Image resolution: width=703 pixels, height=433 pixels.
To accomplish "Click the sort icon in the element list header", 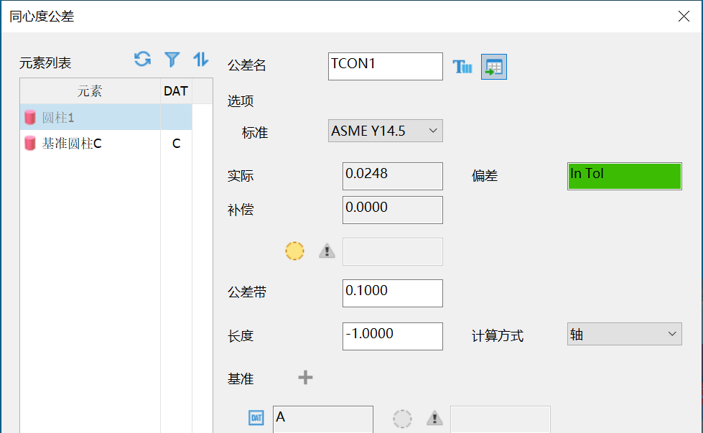I will (200, 60).
